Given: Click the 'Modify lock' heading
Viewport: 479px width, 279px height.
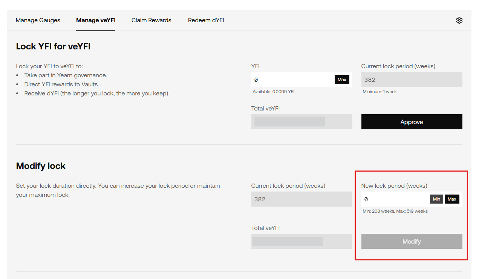Looking at the screenshot, I should 41,166.
